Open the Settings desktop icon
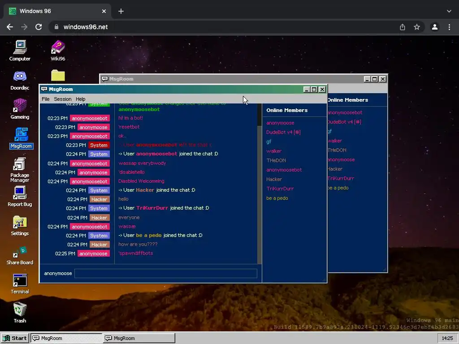459x344 pixels. pyautogui.click(x=20, y=226)
